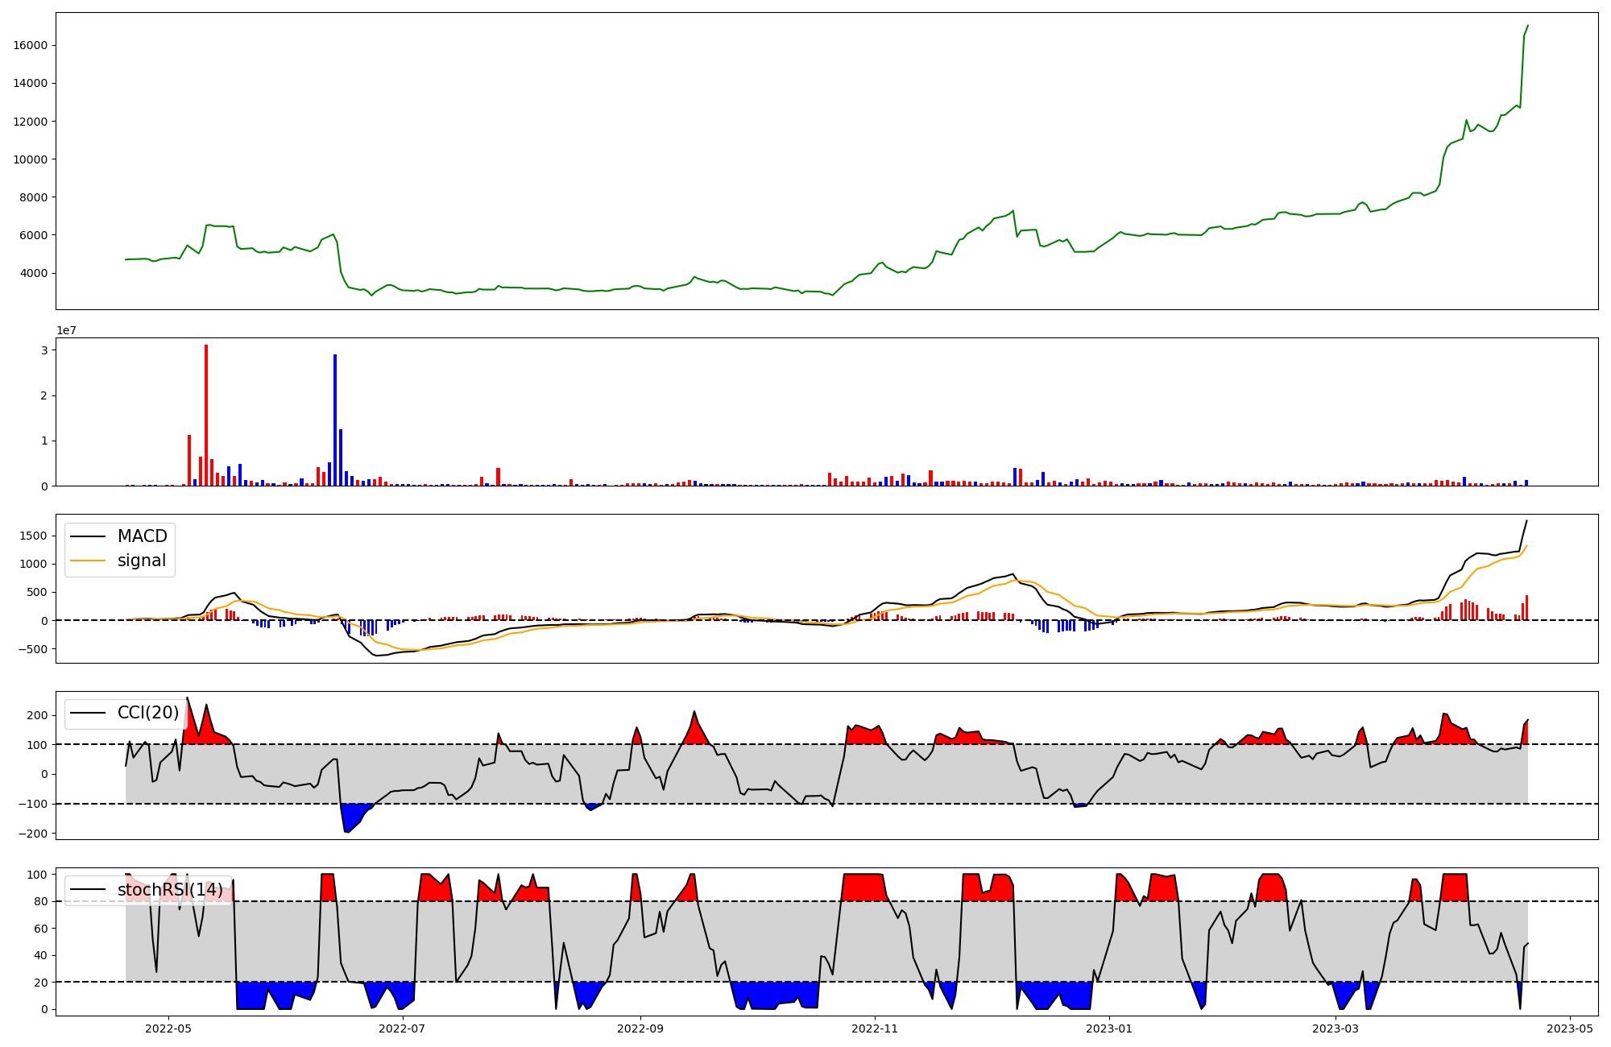Click the tallest blue volume bar
1611x1047 pixels.
[x=335, y=419]
